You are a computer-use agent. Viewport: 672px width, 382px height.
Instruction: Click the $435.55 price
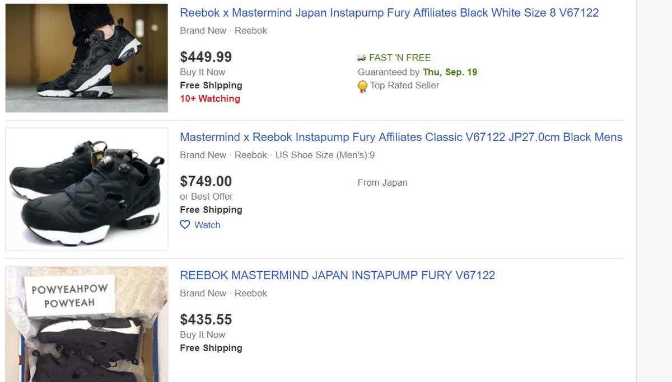(206, 319)
